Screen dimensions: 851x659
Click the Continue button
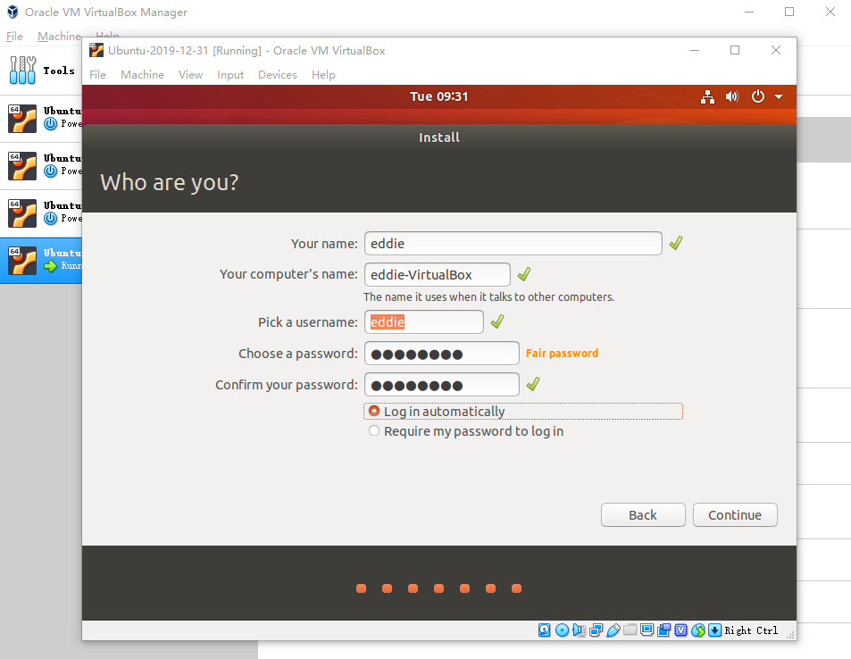pyautogui.click(x=735, y=514)
